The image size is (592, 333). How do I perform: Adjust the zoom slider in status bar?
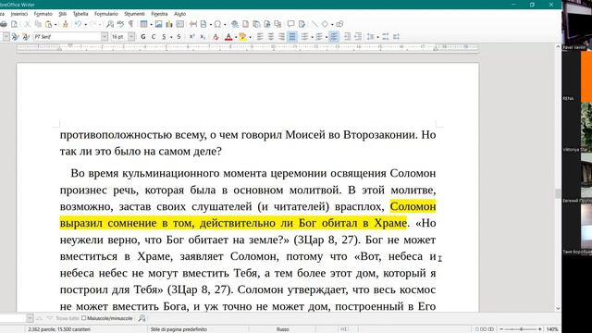tap(521, 329)
